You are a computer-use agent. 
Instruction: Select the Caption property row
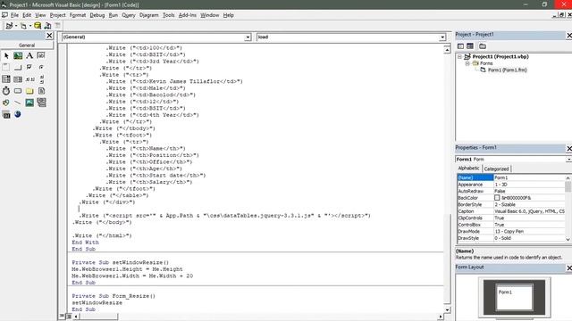[x=511, y=211]
